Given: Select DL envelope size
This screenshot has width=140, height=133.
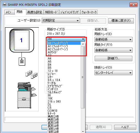Looking at the screenshot, I should pos(64,105).
